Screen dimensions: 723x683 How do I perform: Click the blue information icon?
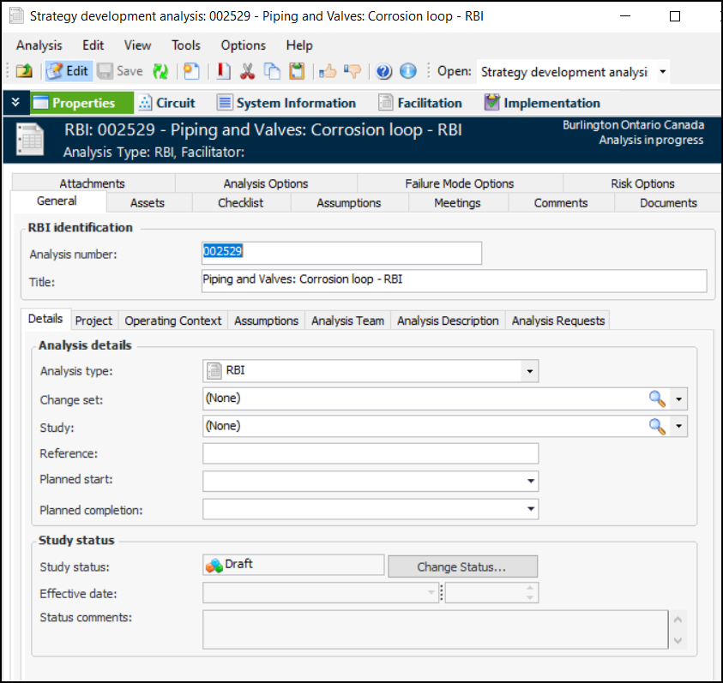click(x=408, y=72)
